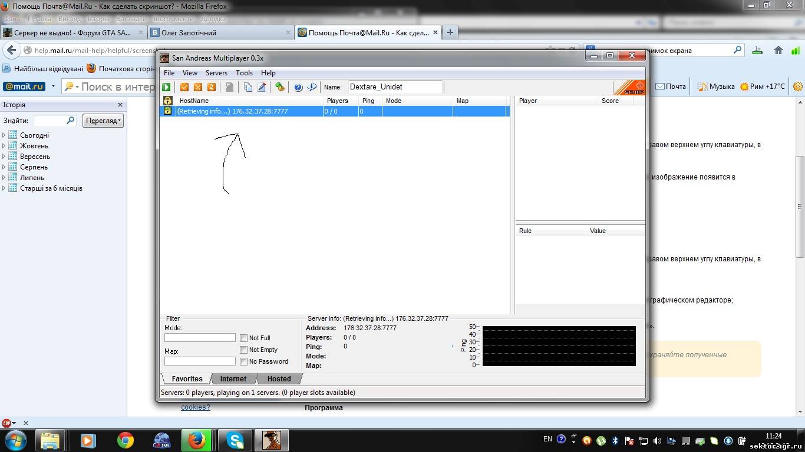The width and height of the screenshot is (805, 452).
Task: Open the Help menu in SA-MP
Action: pyautogui.click(x=268, y=73)
